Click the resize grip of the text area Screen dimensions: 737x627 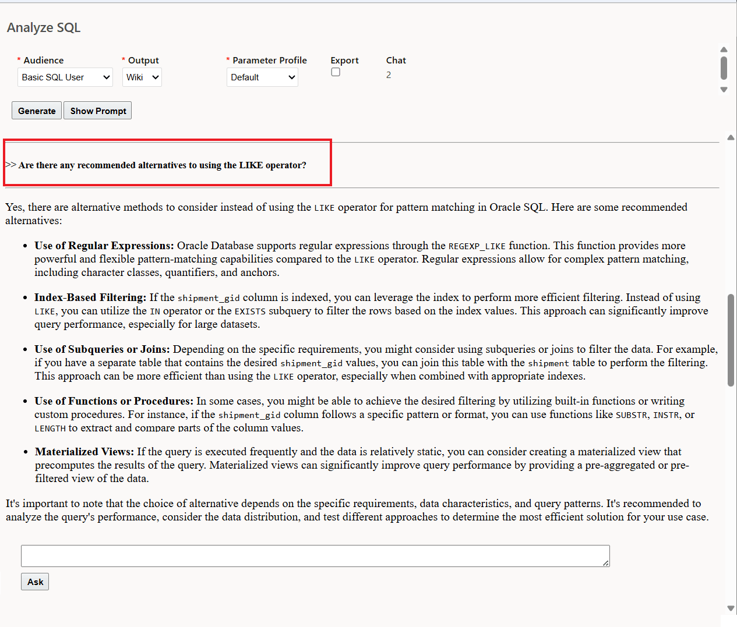tap(606, 563)
